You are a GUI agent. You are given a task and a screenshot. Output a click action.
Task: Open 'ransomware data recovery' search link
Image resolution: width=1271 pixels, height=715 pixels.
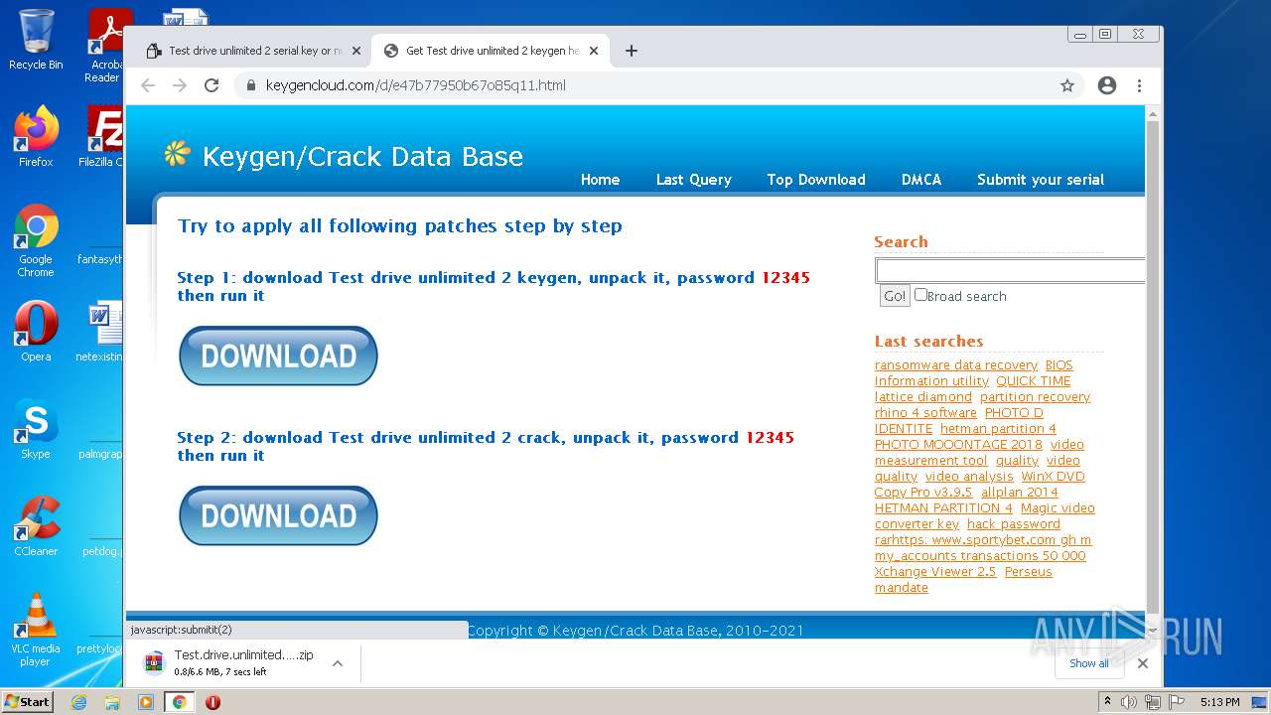[x=956, y=365]
